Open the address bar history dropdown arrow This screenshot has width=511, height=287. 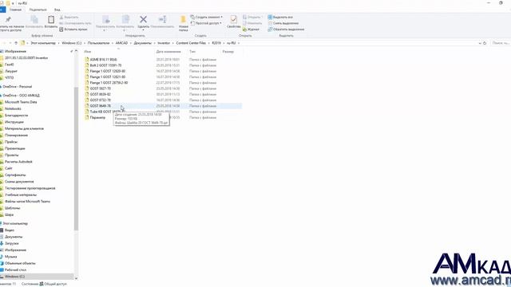tap(480, 43)
